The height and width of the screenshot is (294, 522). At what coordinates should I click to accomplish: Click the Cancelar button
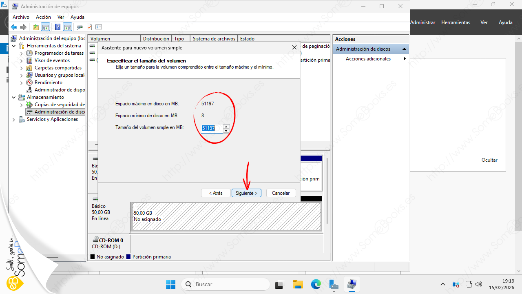pos(281,193)
